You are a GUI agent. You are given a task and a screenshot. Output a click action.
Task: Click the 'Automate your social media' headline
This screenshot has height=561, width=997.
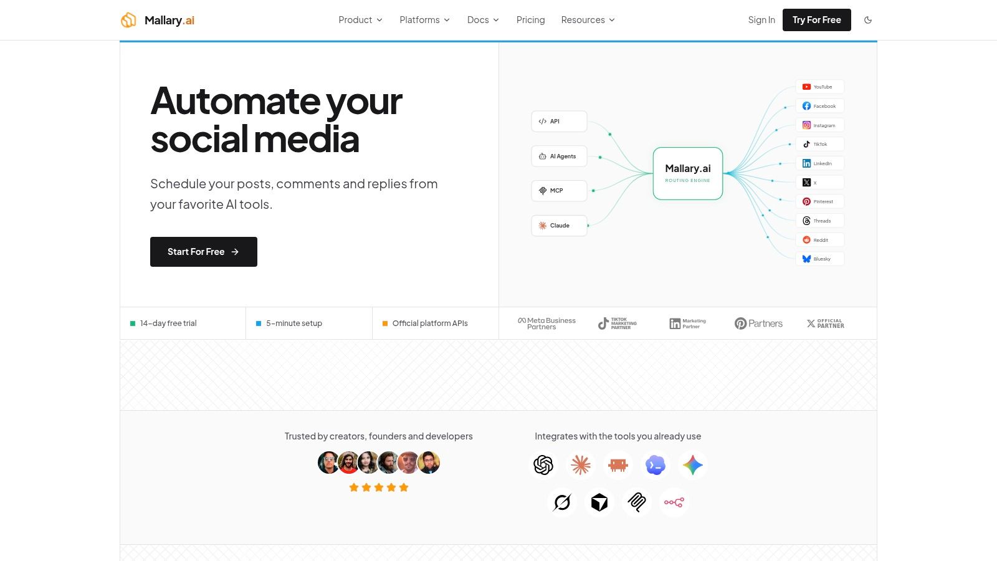pyautogui.click(x=276, y=120)
